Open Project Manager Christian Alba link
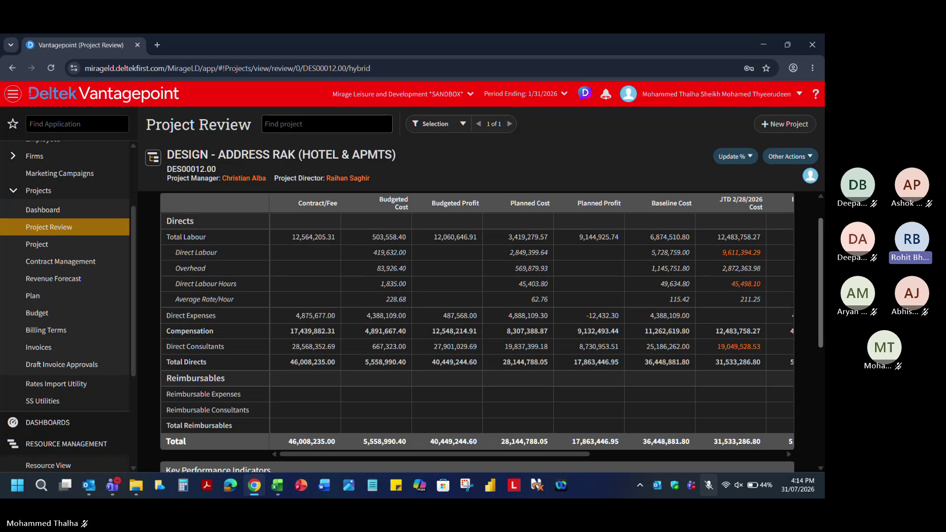The height and width of the screenshot is (532, 946). (x=244, y=178)
